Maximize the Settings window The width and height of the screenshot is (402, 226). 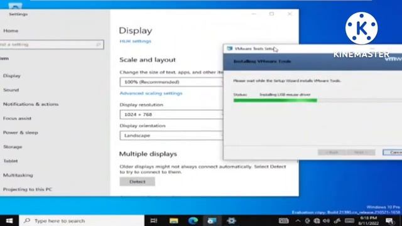point(271,14)
